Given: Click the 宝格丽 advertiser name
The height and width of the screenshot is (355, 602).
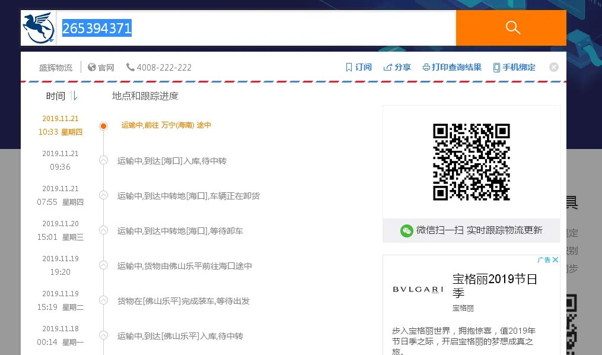Looking at the screenshot, I should (x=463, y=308).
